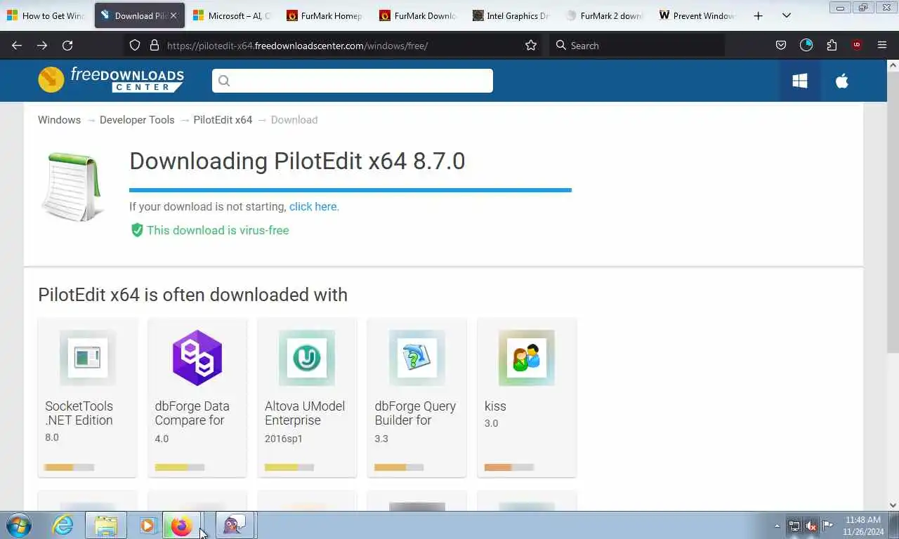Open the Pocket save icon
Image resolution: width=899 pixels, height=539 pixels.
click(781, 45)
